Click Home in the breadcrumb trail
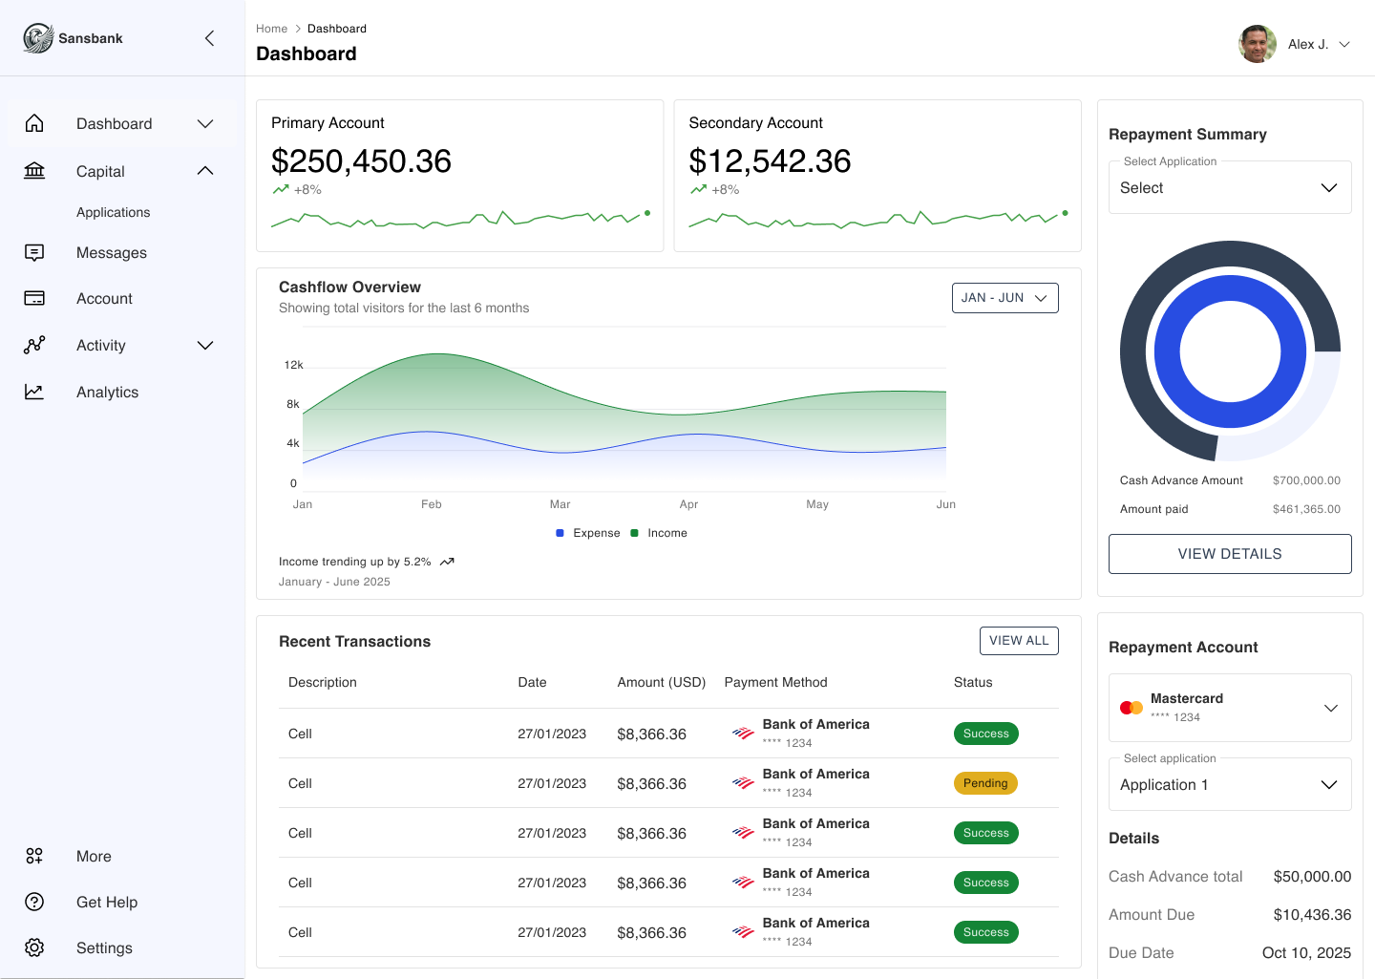Viewport: 1375px width, 979px height. coord(271,28)
